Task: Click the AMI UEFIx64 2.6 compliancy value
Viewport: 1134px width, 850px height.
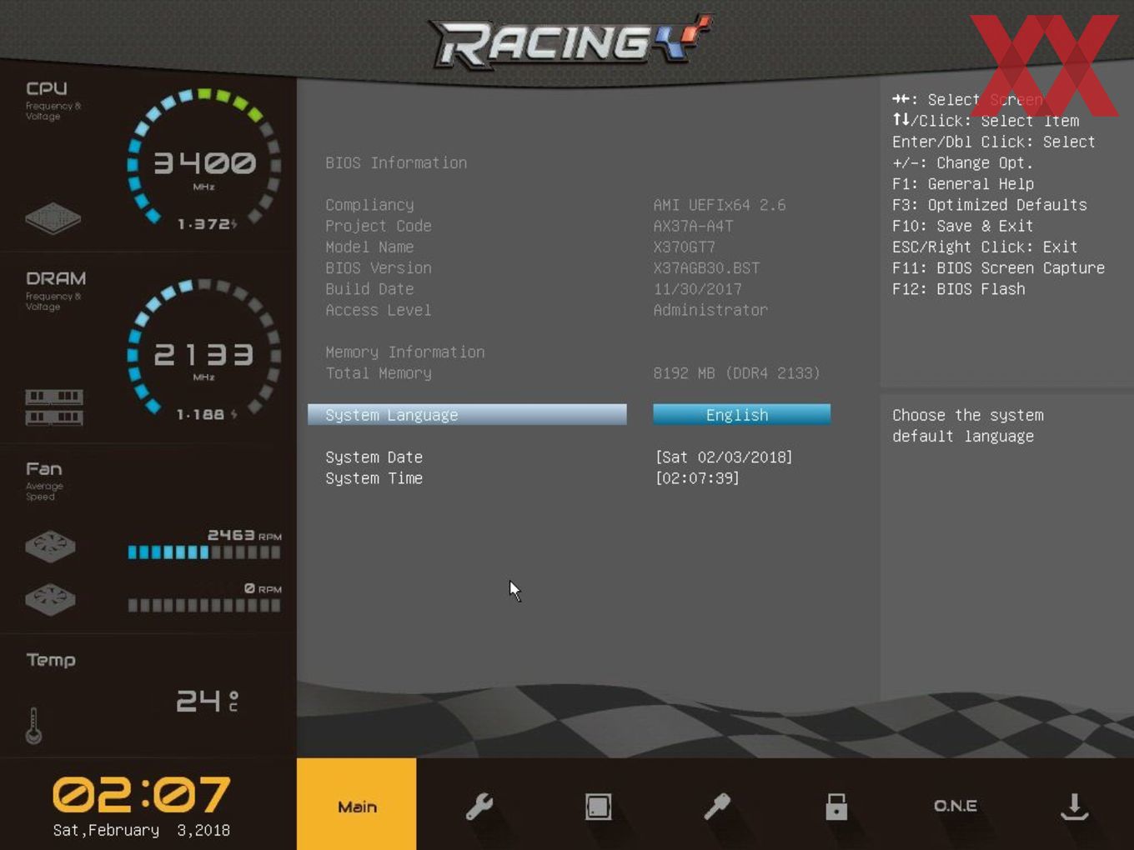Action: (719, 205)
